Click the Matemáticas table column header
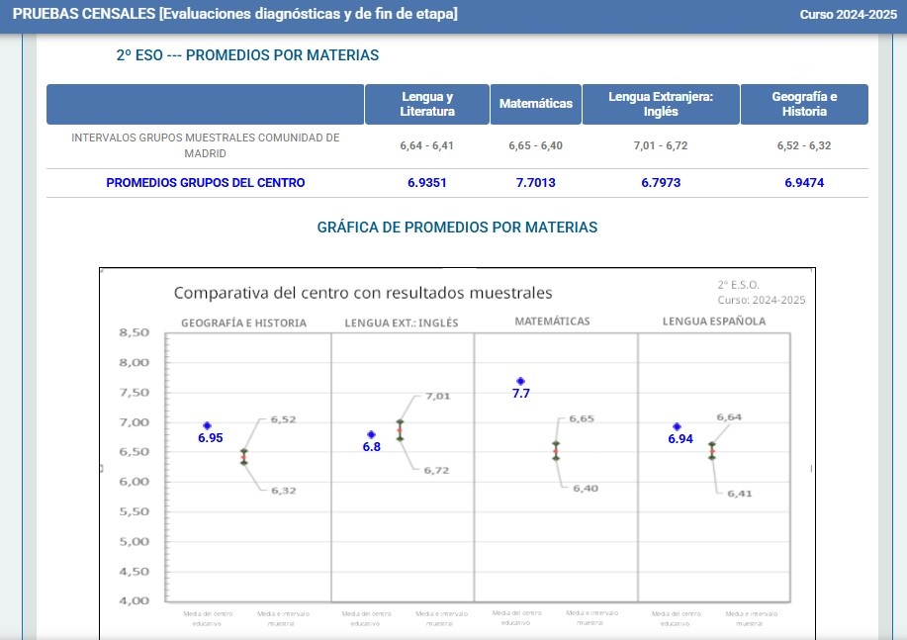Screen dimensions: 907x640 click(535, 104)
